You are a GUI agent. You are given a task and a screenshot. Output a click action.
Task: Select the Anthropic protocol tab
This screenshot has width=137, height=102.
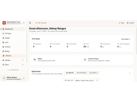click(82, 73)
